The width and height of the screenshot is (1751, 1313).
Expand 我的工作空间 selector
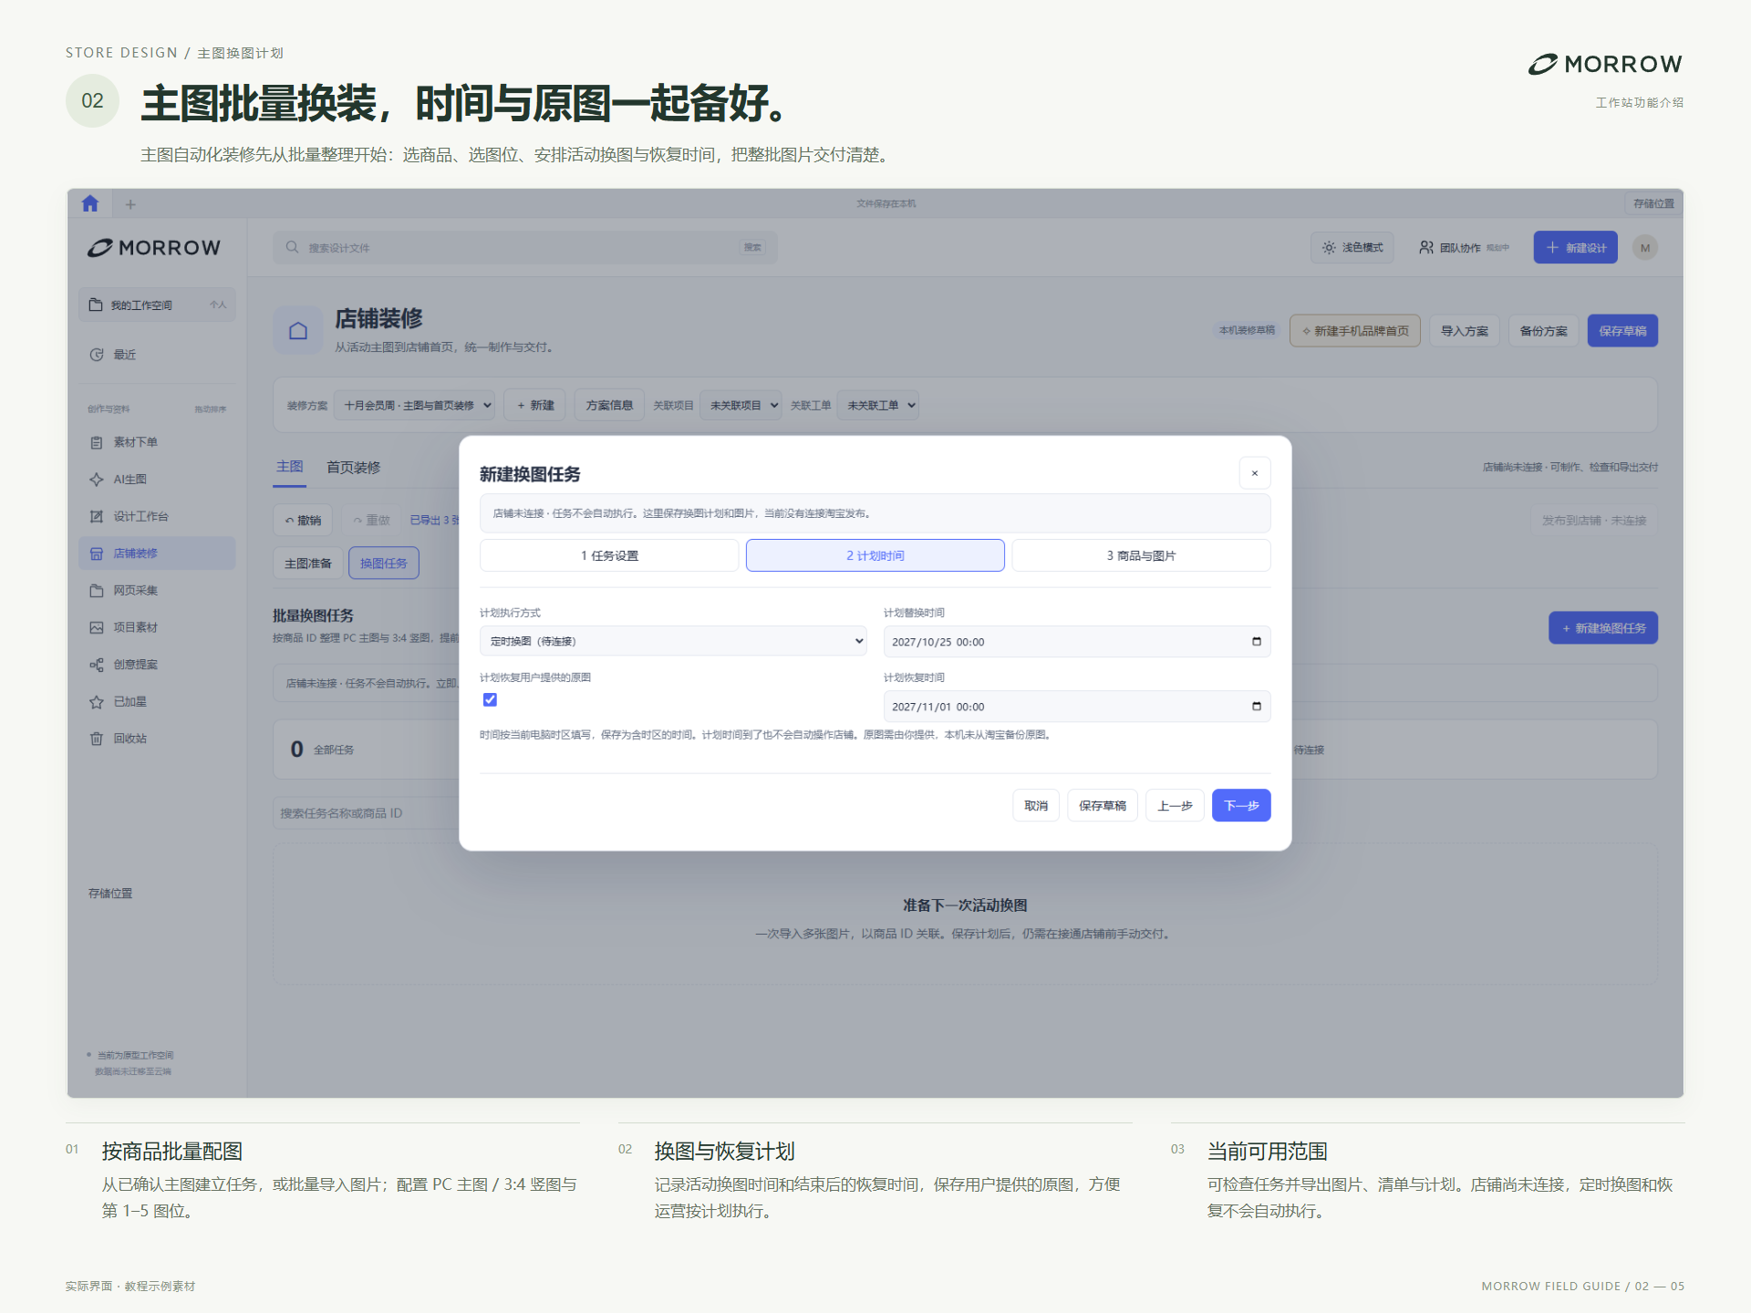tap(157, 305)
